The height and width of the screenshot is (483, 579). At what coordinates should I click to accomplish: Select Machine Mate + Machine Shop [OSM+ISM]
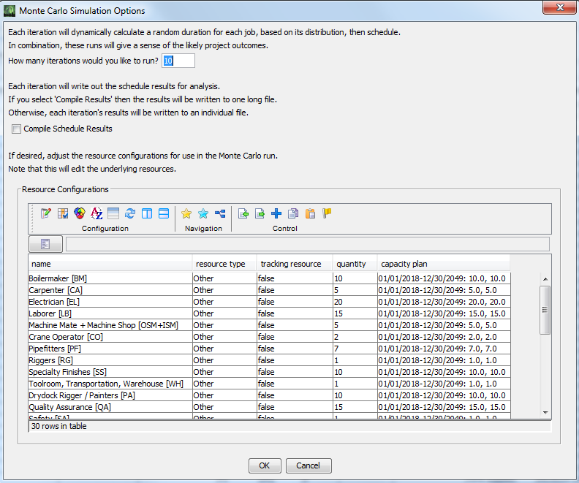click(270, 325)
